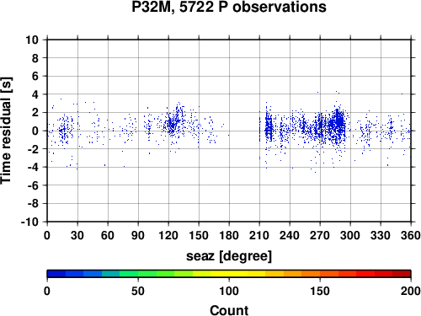Click the x-axis tick label 360
Viewport: 421px width, 316px height.
click(x=411, y=235)
